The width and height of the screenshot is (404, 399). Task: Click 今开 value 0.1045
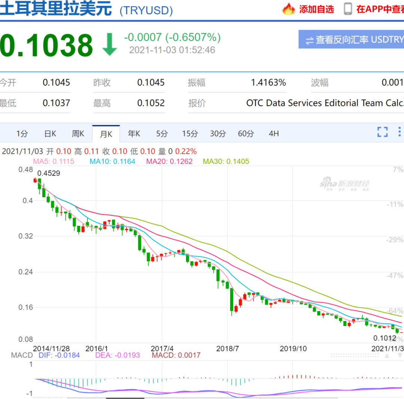pyautogui.click(x=56, y=82)
